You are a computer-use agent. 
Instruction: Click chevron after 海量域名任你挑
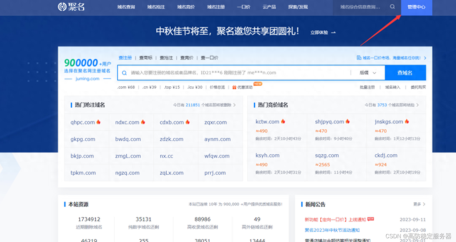click(425, 58)
